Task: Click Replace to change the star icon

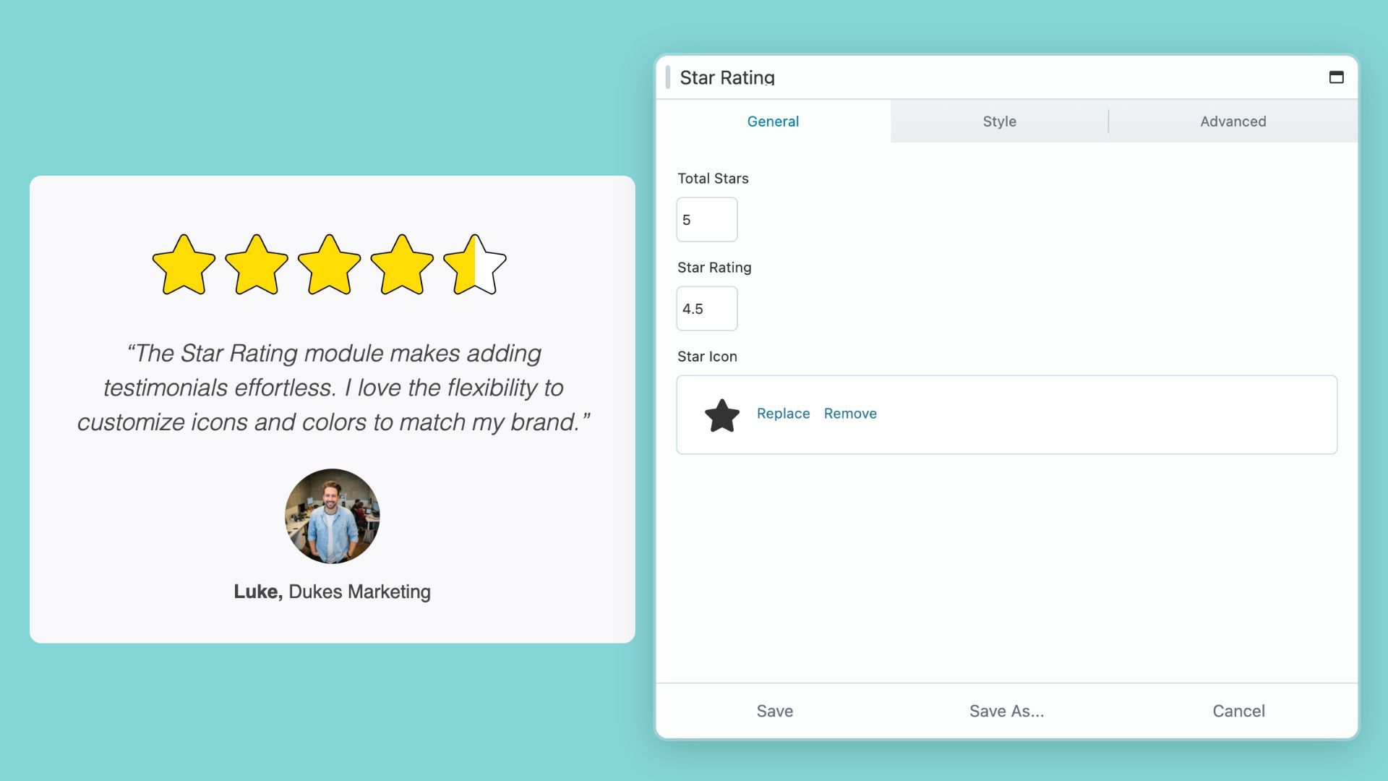Action: (783, 414)
